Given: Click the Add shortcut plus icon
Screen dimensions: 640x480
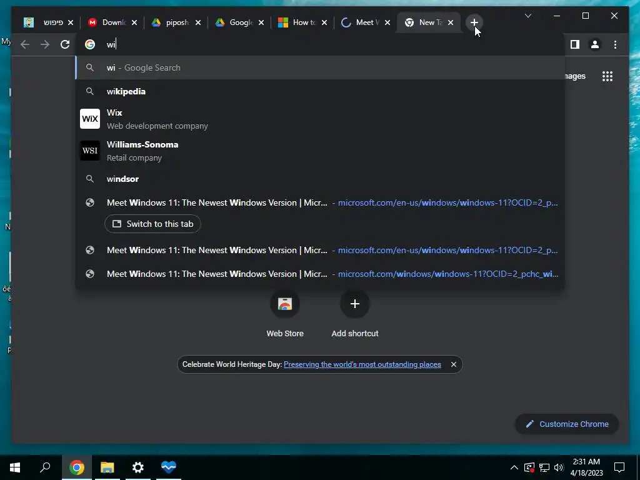Looking at the screenshot, I should pos(355,304).
